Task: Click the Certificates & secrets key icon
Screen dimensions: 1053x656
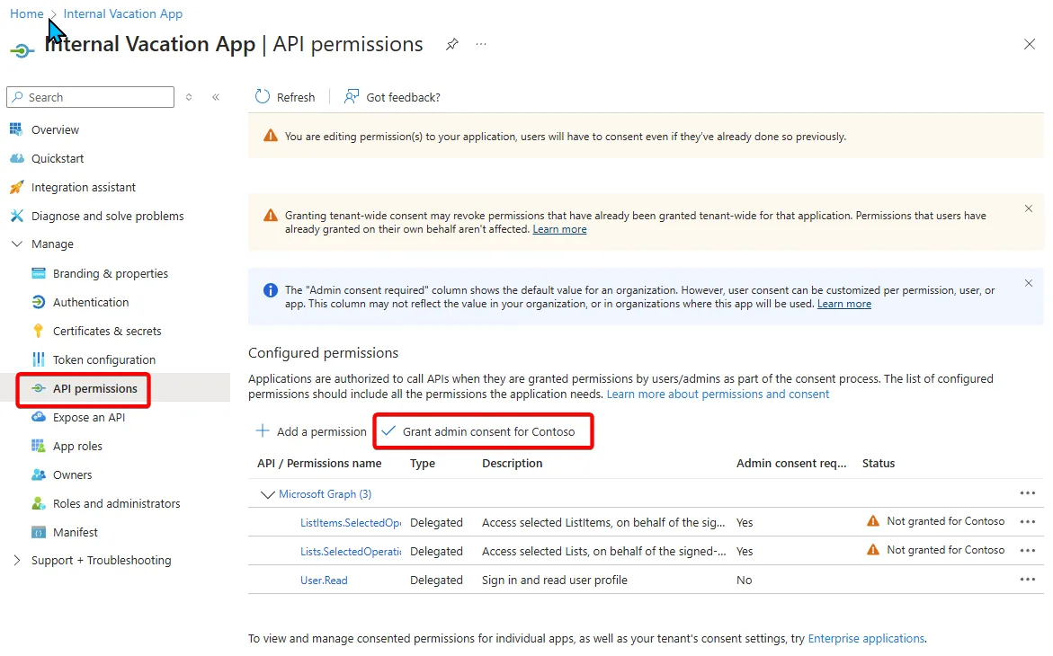Action: pos(39,331)
